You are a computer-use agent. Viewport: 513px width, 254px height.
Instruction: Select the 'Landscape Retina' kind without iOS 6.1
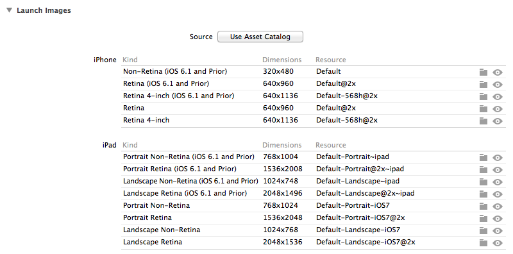point(153,242)
